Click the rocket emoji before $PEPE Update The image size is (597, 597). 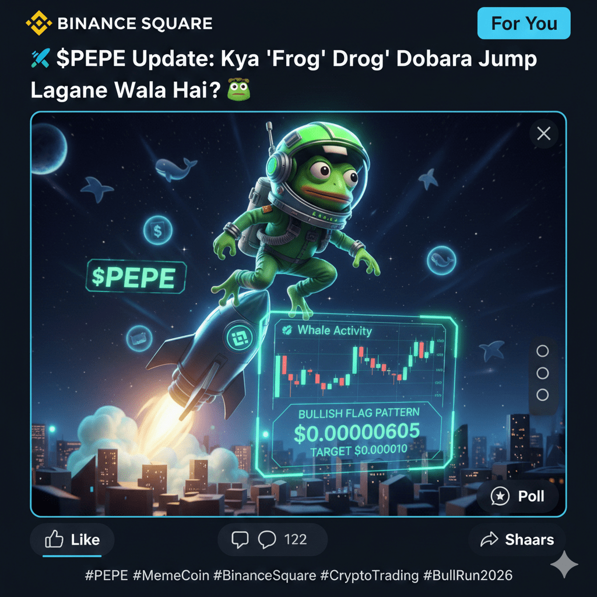[40, 59]
